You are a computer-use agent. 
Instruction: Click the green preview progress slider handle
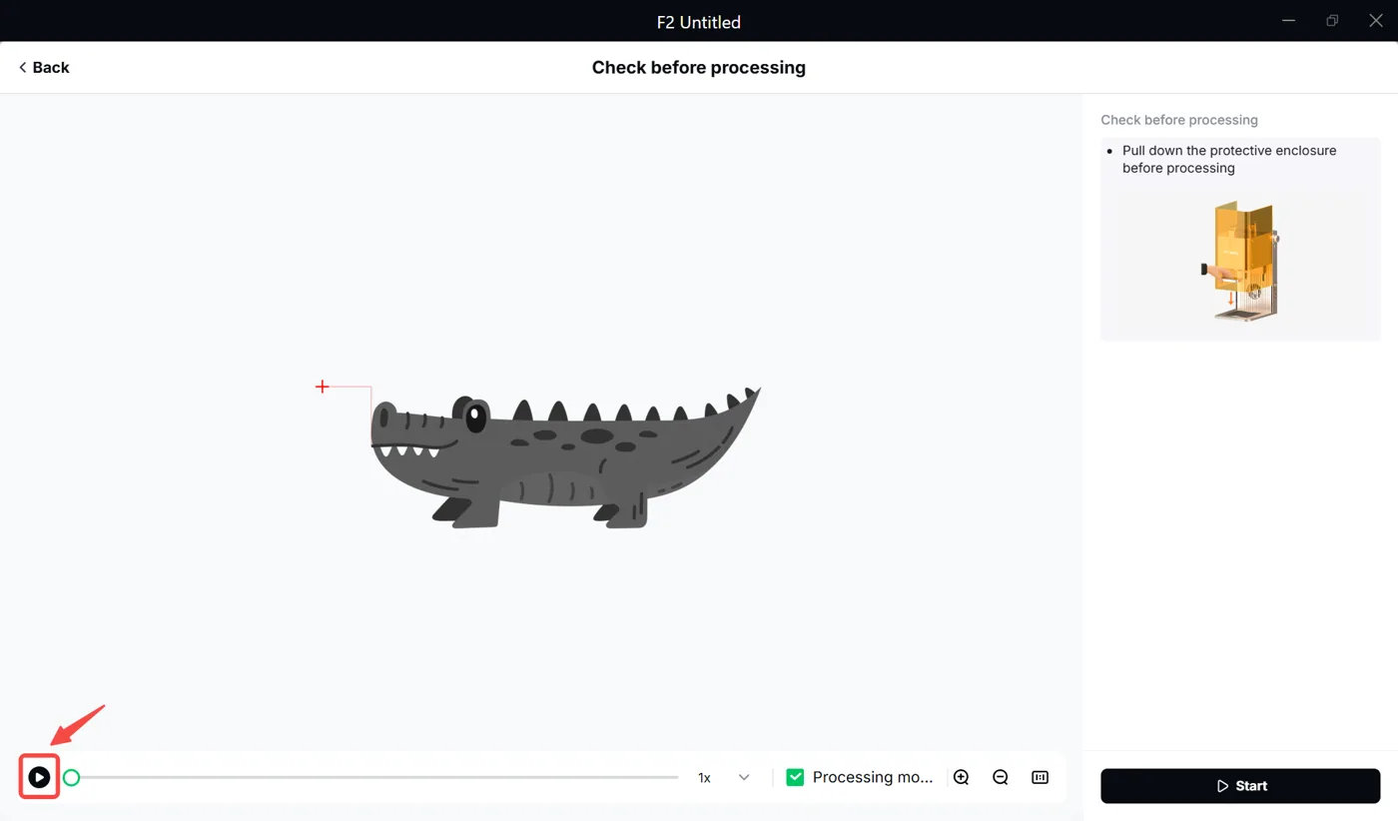pyautogui.click(x=71, y=777)
